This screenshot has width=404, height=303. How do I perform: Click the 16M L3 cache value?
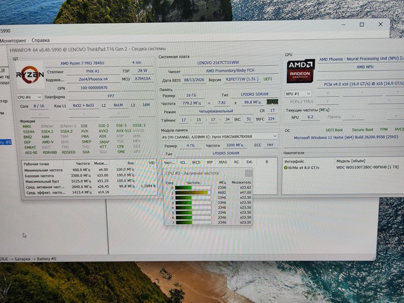tap(146, 105)
